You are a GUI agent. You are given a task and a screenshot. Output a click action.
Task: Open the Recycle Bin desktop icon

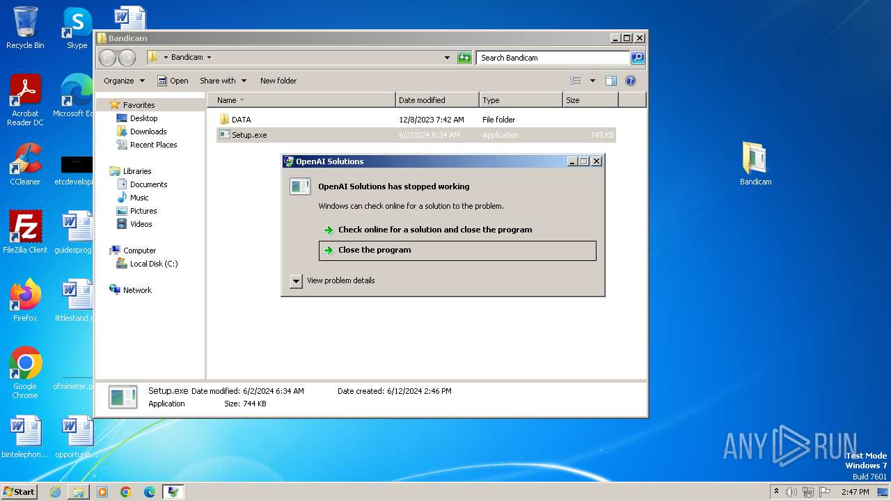(x=25, y=28)
